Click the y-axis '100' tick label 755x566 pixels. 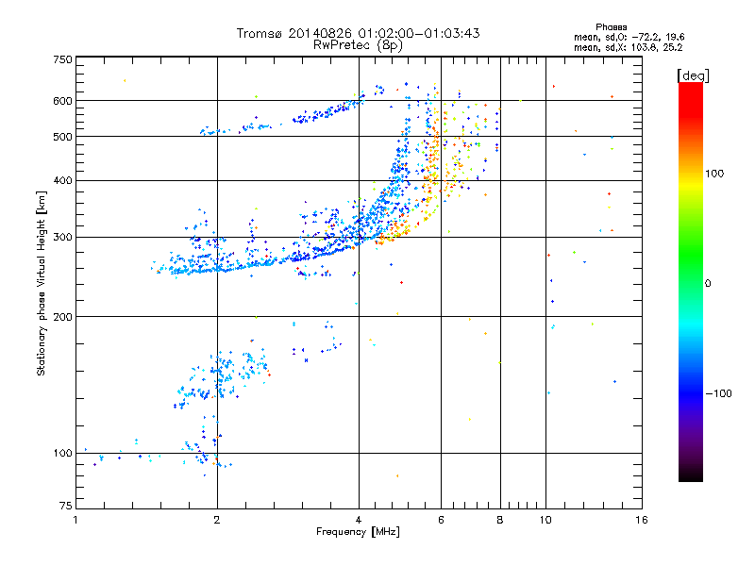(x=62, y=453)
